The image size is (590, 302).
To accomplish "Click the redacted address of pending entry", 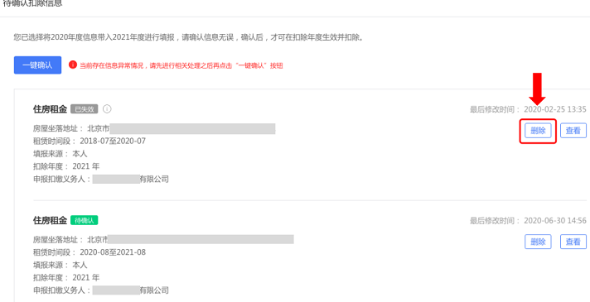I will click(x=201, y=239).
